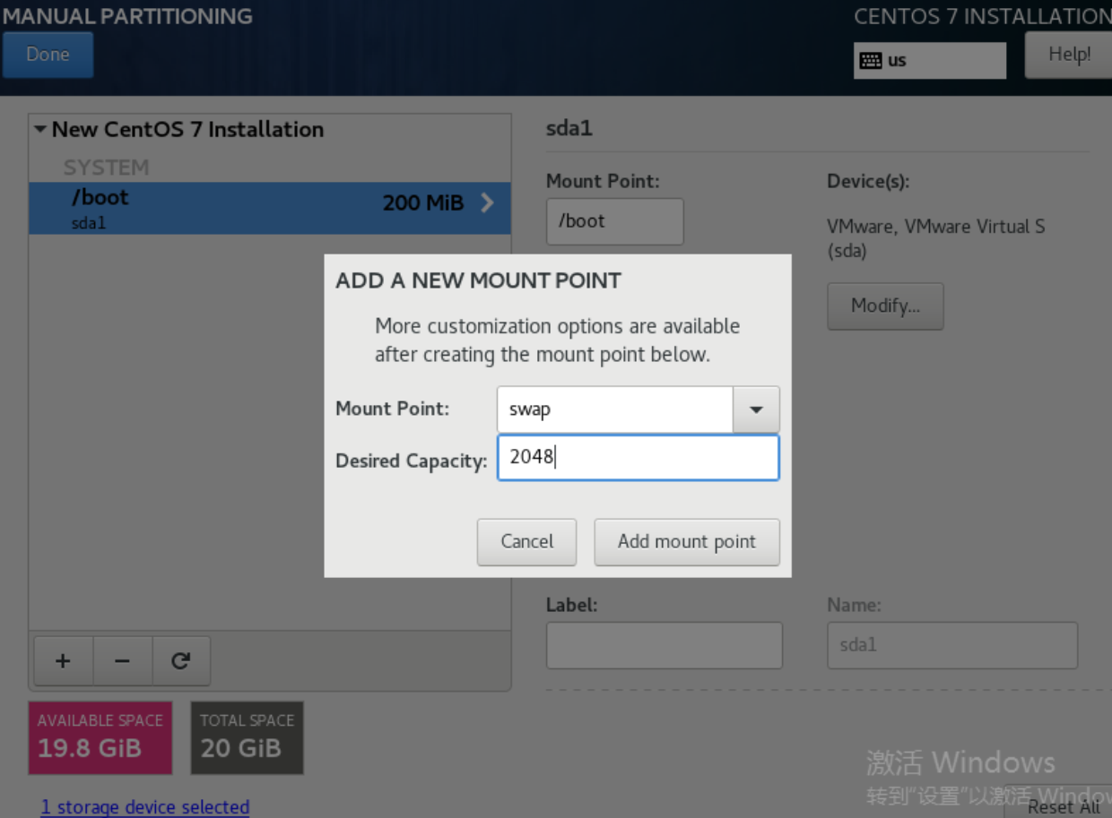Click Add mount point button
The image size is (1112, 818).
click(687, 541)
